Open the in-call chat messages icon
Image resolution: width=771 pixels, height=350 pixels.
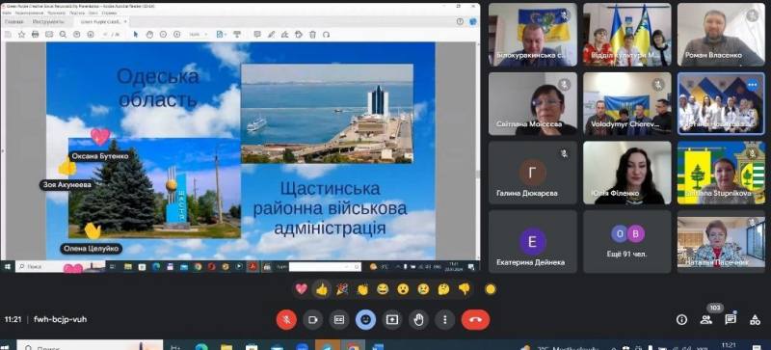coord(731,319)
